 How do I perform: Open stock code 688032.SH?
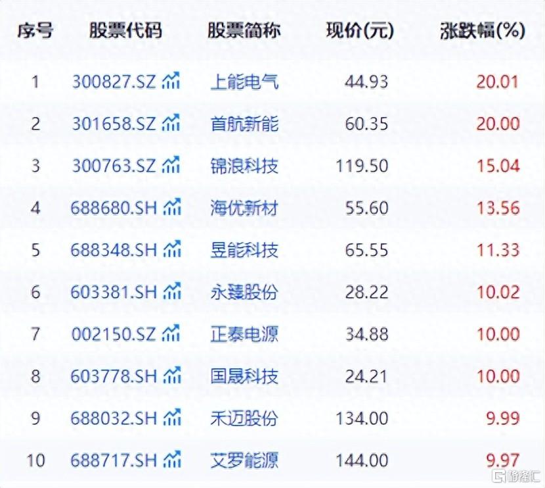114,418
